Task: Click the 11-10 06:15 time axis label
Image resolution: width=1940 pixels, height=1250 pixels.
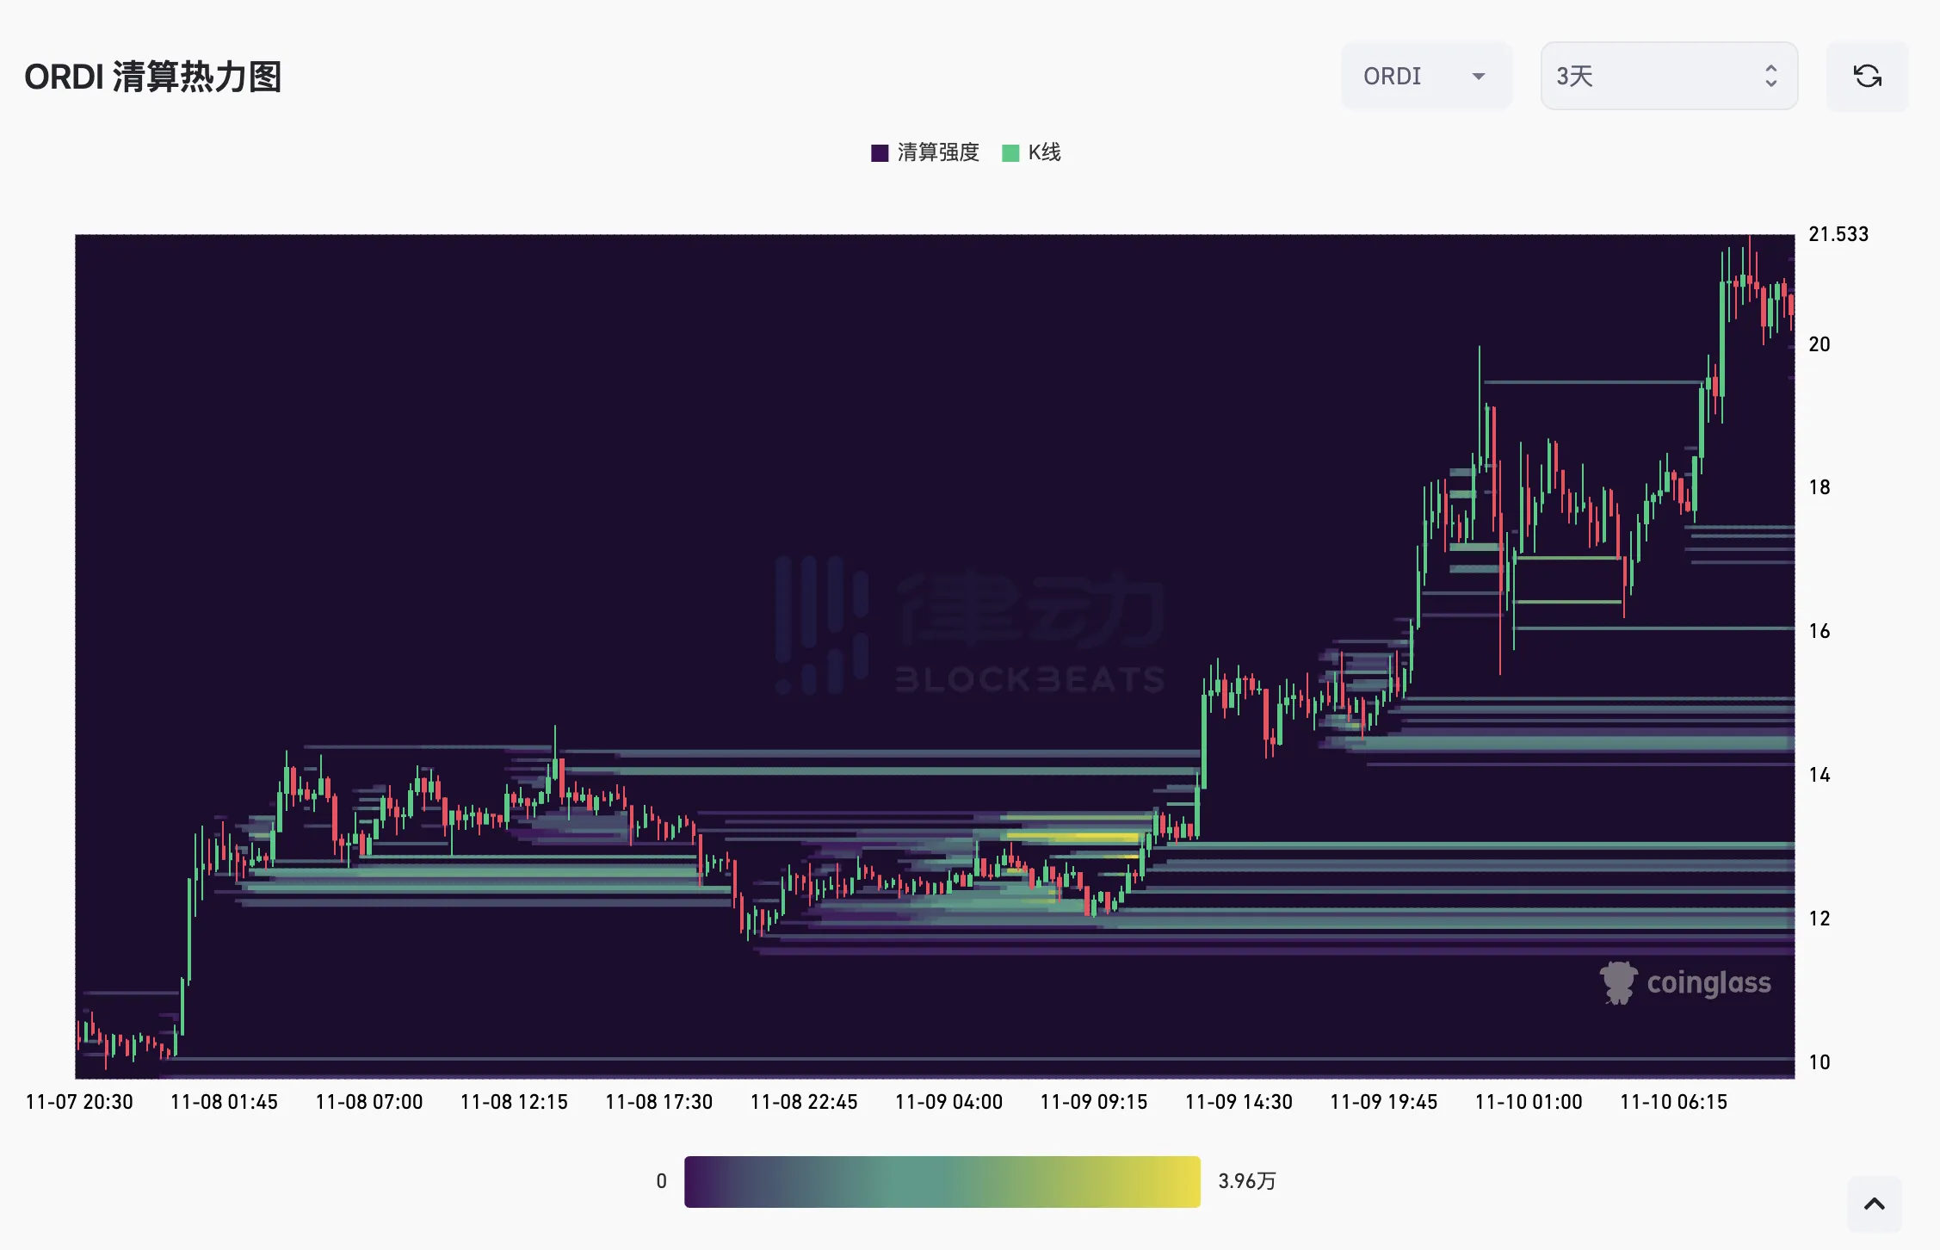Action: pos(1673,1102)
